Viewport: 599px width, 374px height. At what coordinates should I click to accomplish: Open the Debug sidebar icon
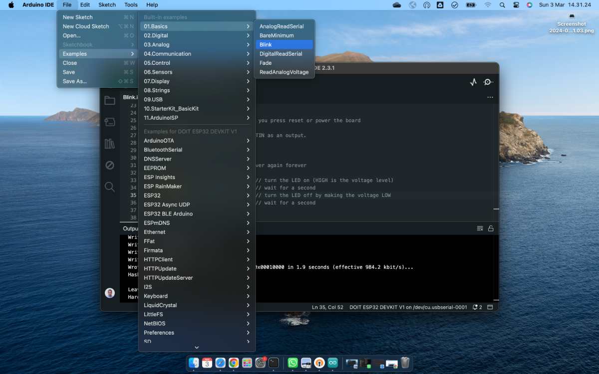(x=110, y=165)
